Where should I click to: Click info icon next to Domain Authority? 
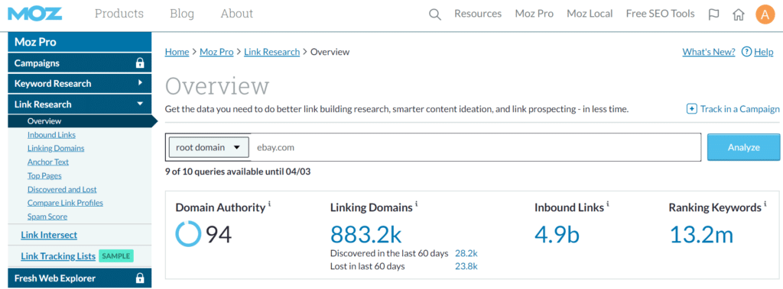coord(270,204)
